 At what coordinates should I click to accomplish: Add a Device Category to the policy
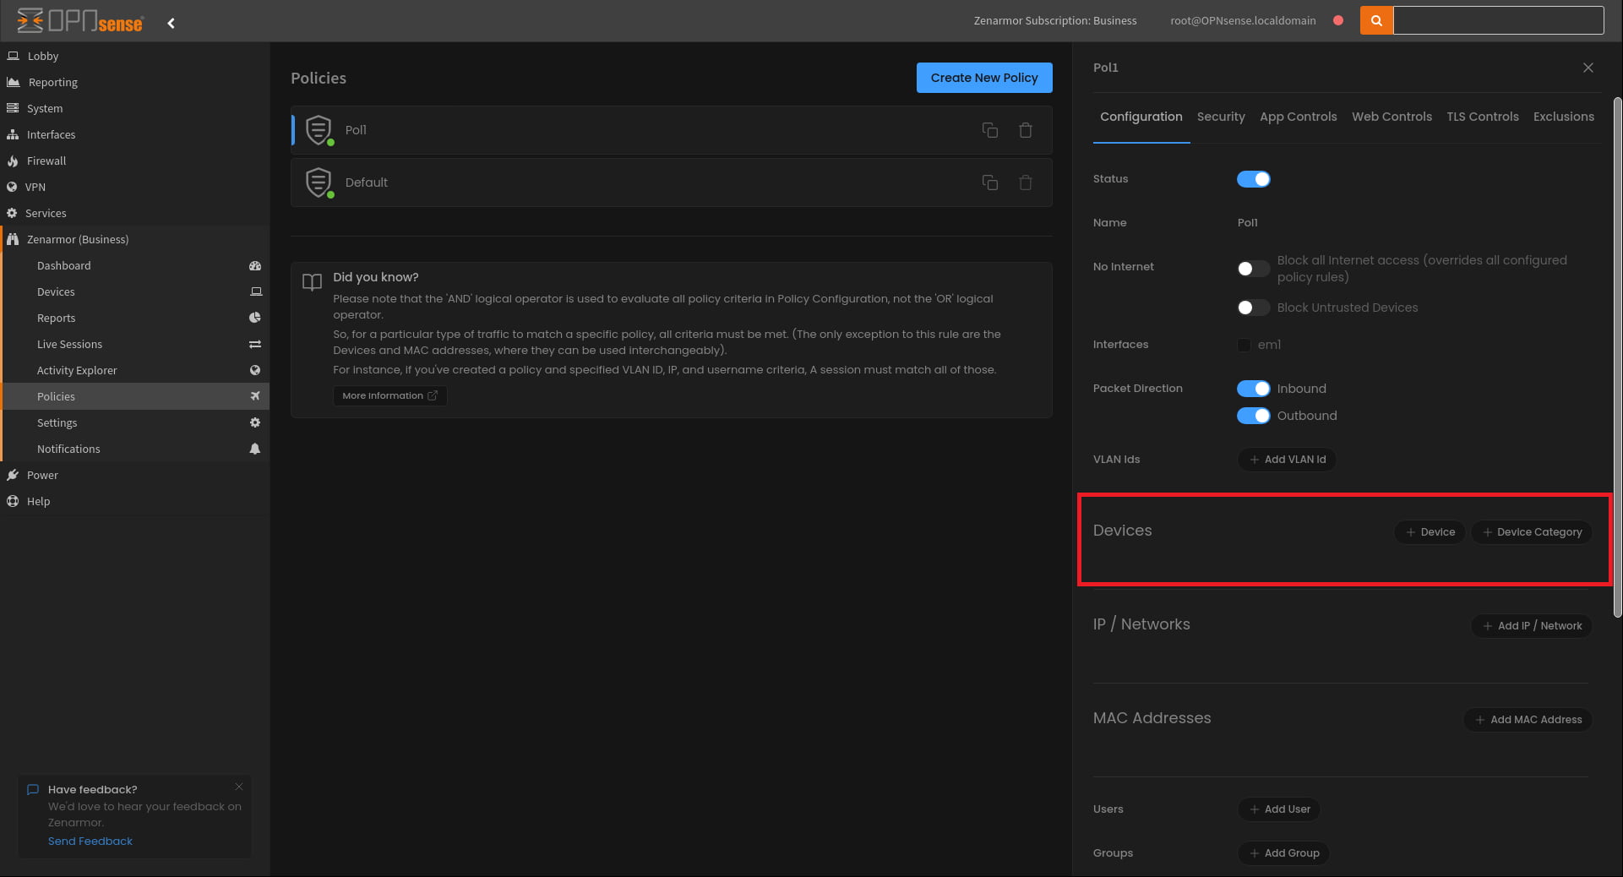(1532, 532)
